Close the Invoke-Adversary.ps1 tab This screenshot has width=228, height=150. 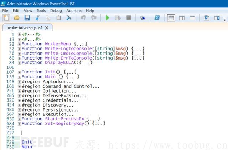coord(47,28)
